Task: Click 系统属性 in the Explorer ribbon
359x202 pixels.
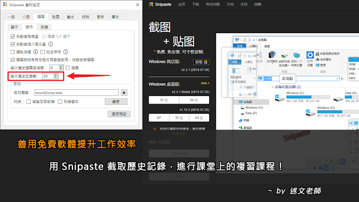Action: [324, 59]
